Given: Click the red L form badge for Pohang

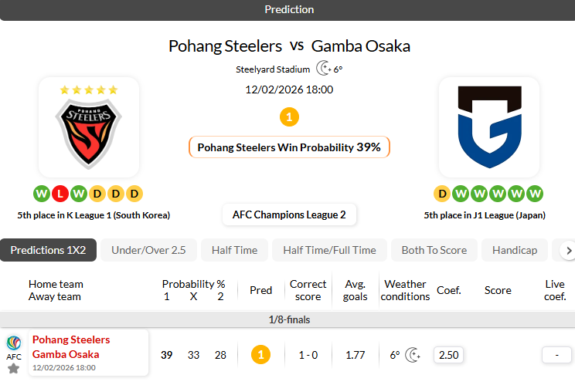Looking at the screenshot, I should point(60,194).
